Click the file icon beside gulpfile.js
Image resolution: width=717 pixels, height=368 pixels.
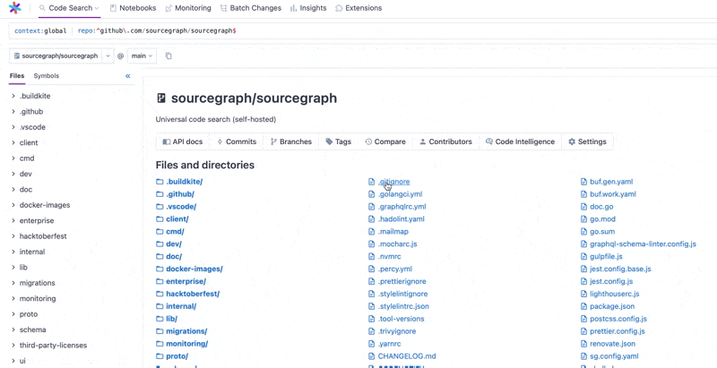click(x=583, y=257)
